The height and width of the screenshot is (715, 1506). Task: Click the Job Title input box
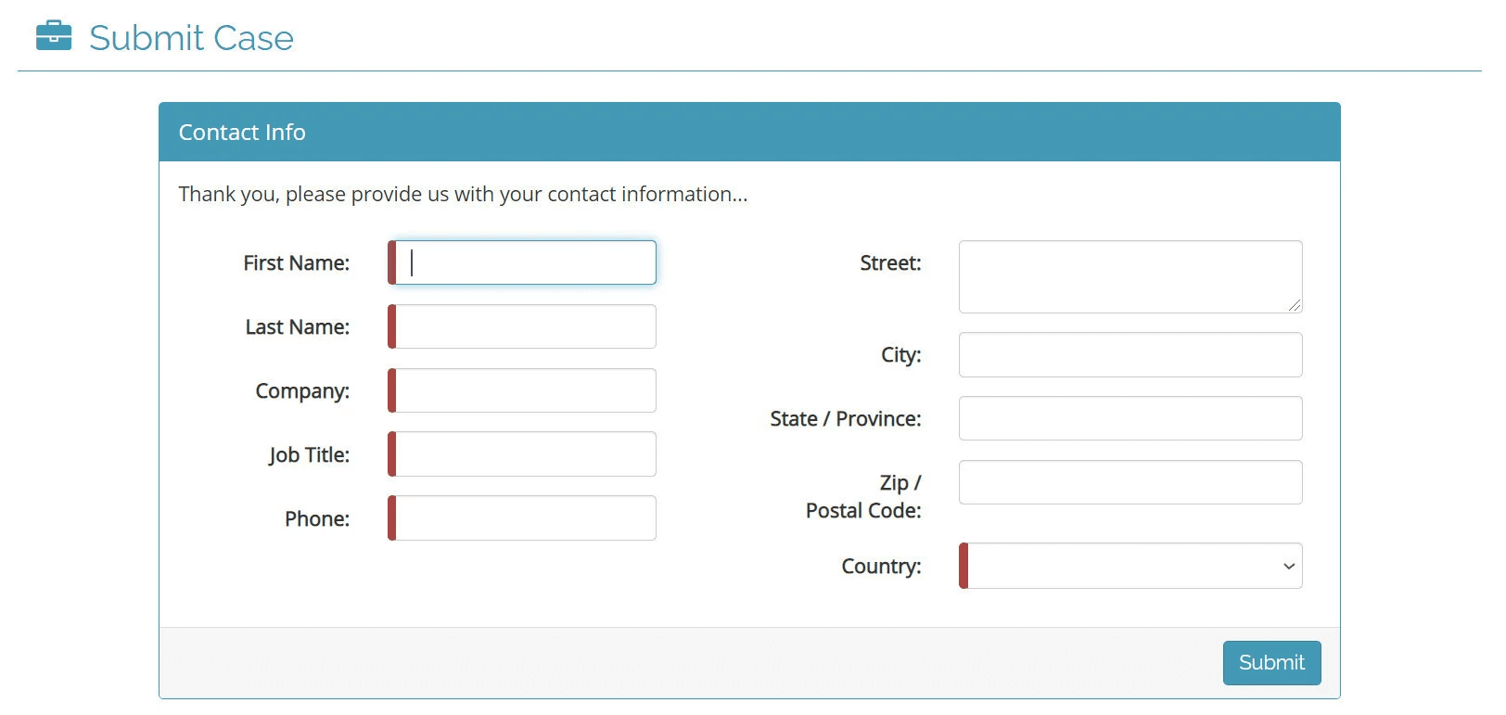point(525,454)
